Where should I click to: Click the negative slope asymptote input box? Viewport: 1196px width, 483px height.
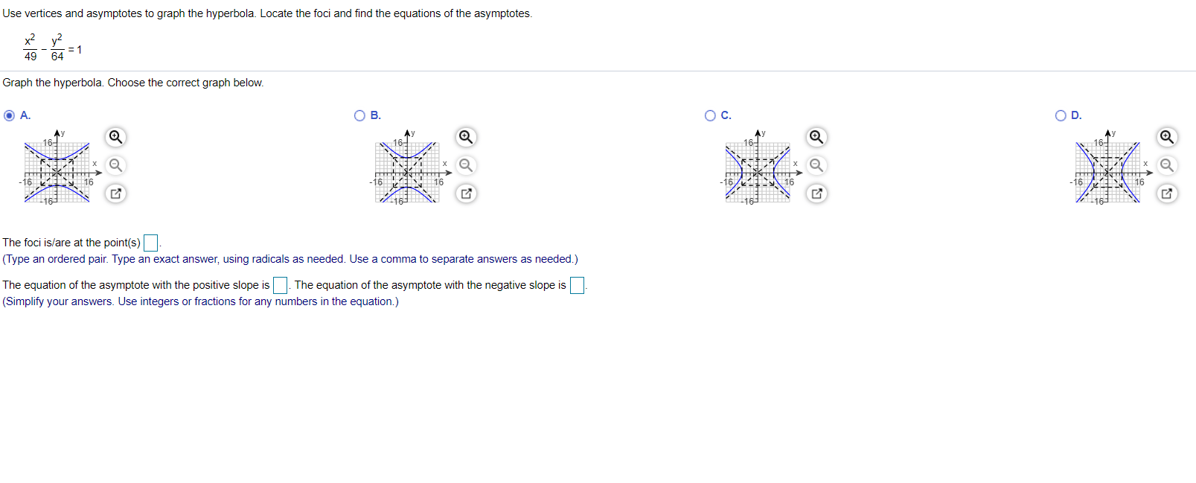click(577, 285)
